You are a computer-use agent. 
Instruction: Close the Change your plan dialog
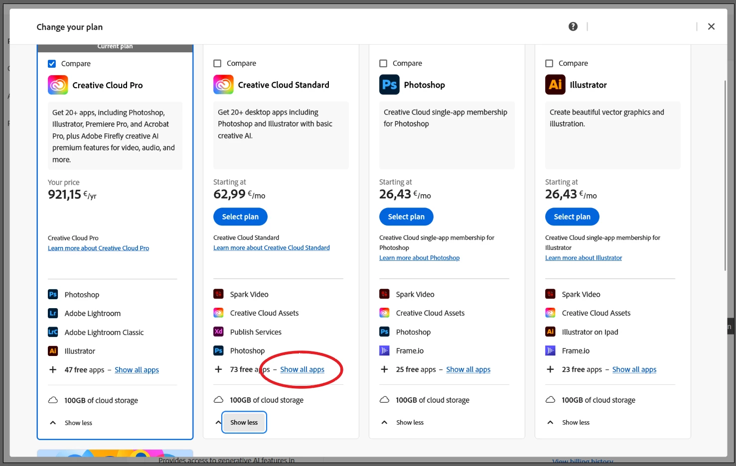(x=711, y=26)
